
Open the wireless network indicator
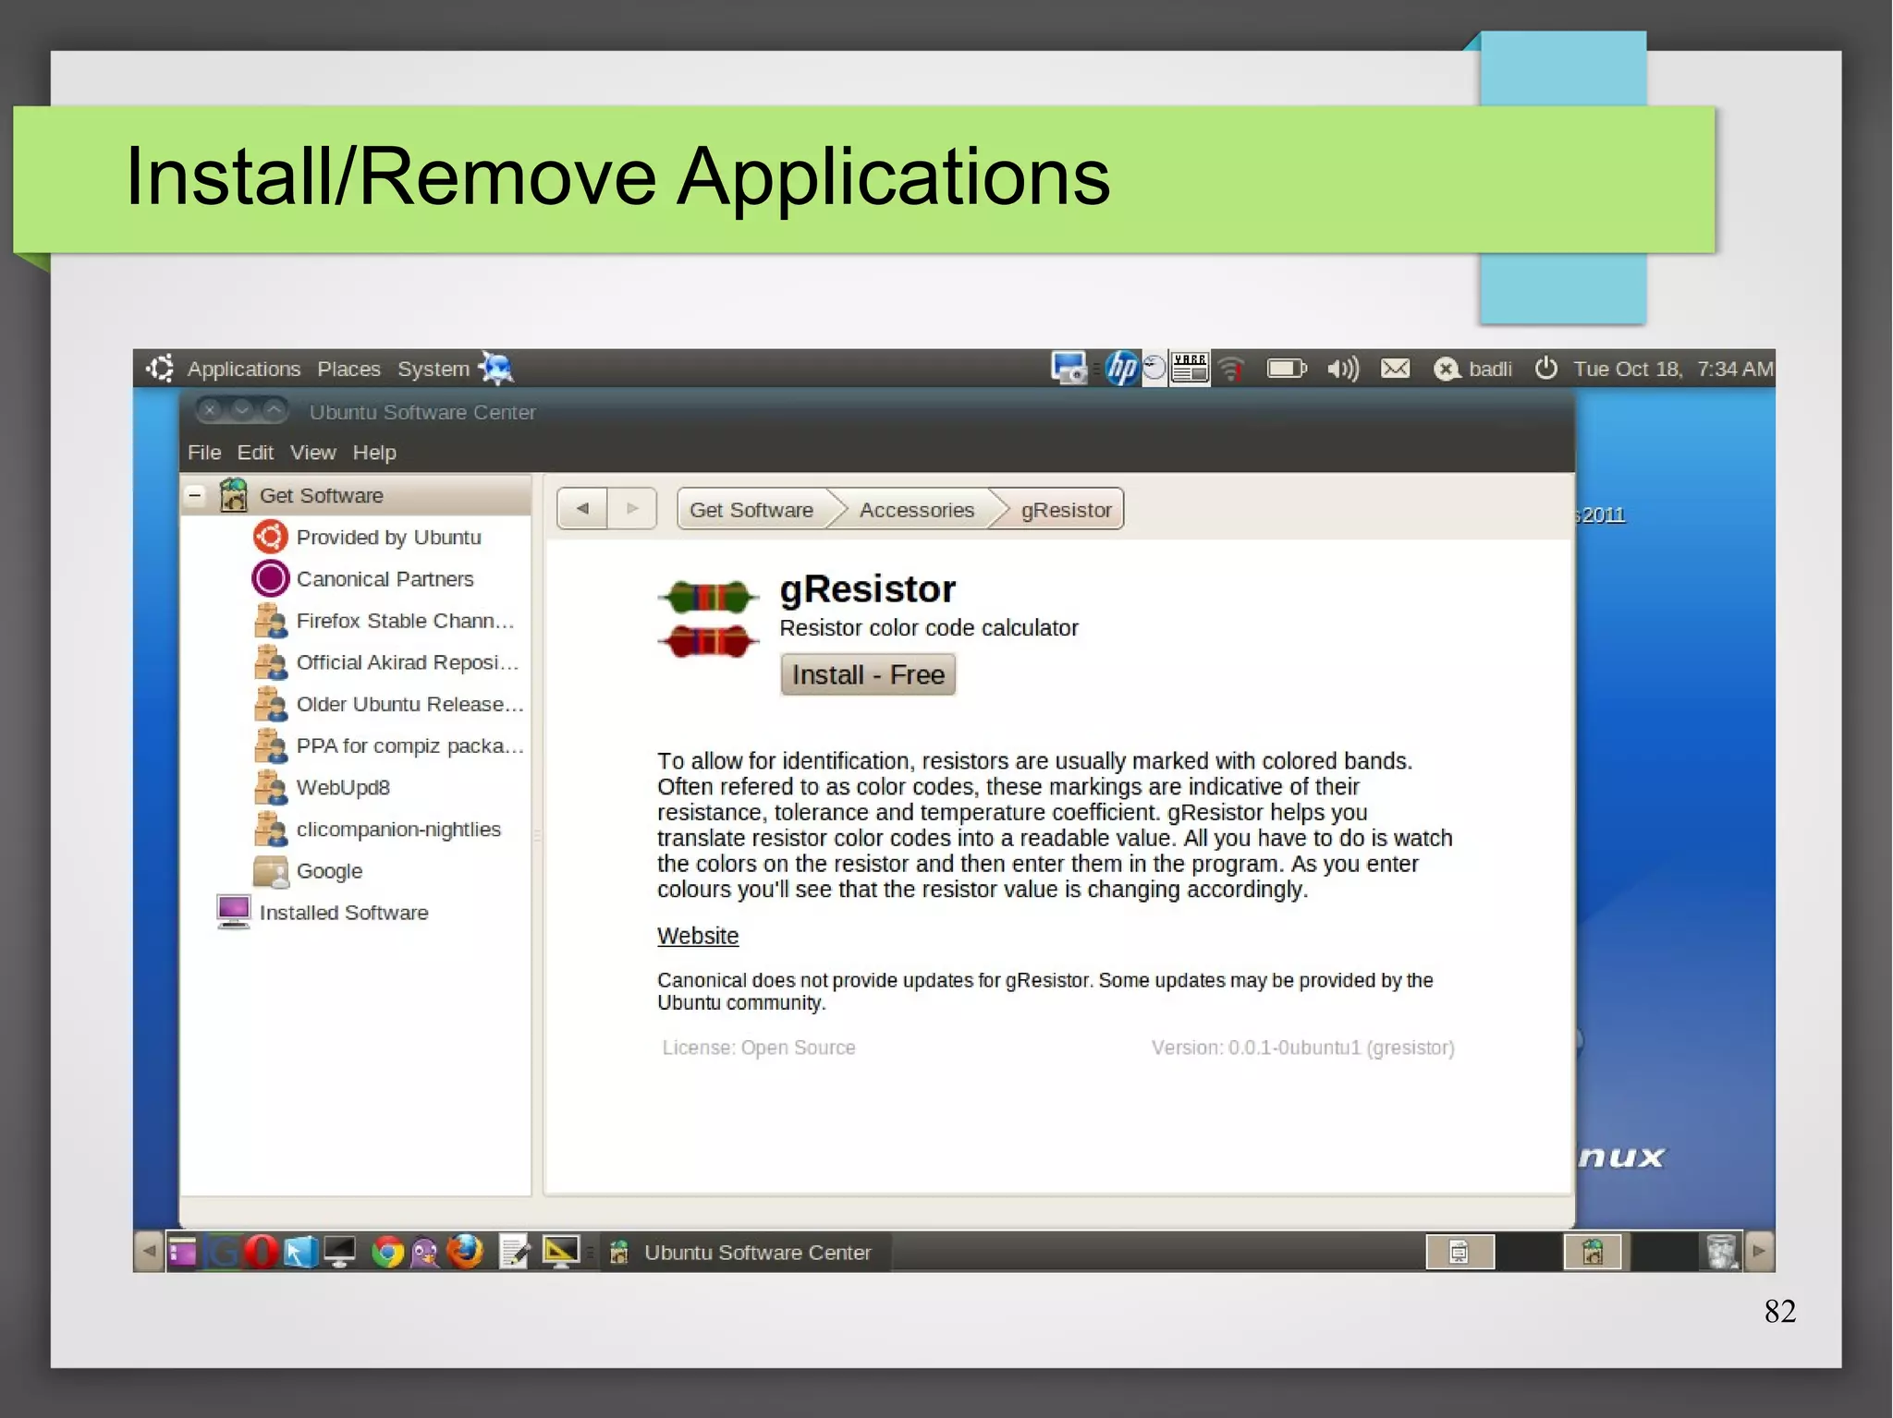tap(1231, 370)
